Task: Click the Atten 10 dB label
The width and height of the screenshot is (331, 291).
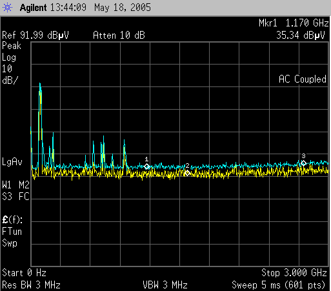Action: 119,35
